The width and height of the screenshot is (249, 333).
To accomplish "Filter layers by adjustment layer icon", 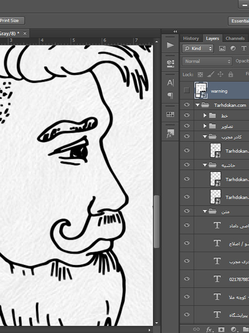I will coord(233,48).
